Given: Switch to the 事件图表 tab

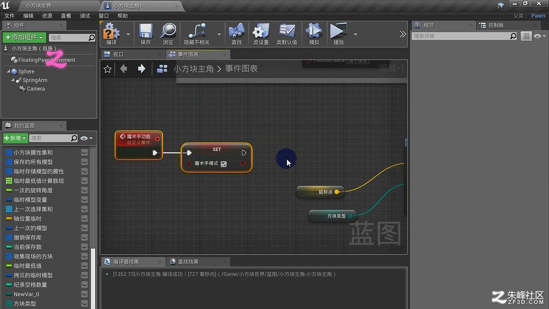Looking at the screenshot, I should (x=198, y=55).
